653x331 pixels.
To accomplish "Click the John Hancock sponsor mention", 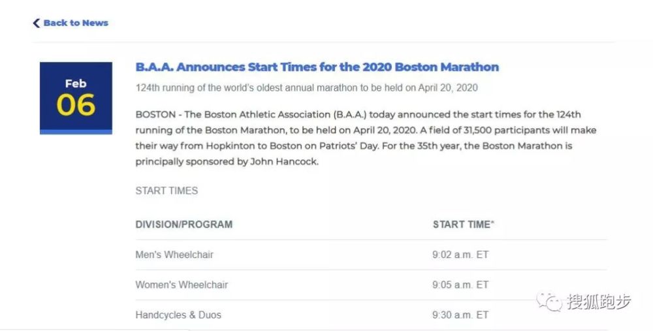I will click(x=284, y=161).
